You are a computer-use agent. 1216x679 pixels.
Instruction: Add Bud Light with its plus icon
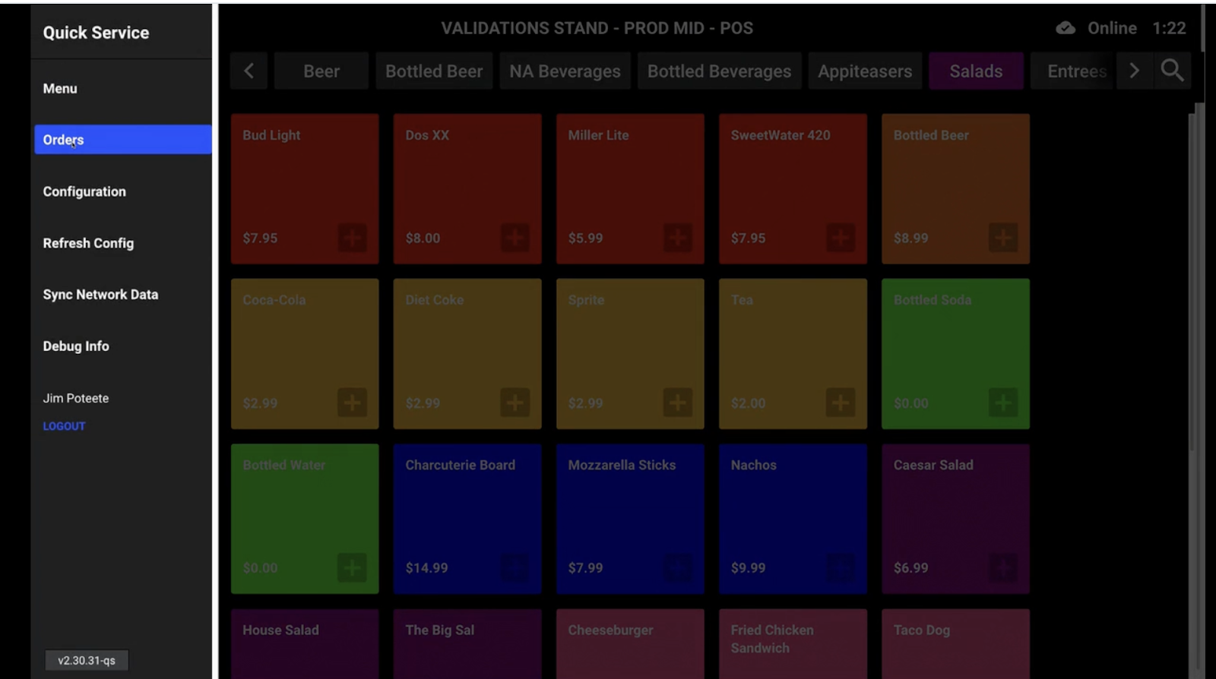(352, 238)
